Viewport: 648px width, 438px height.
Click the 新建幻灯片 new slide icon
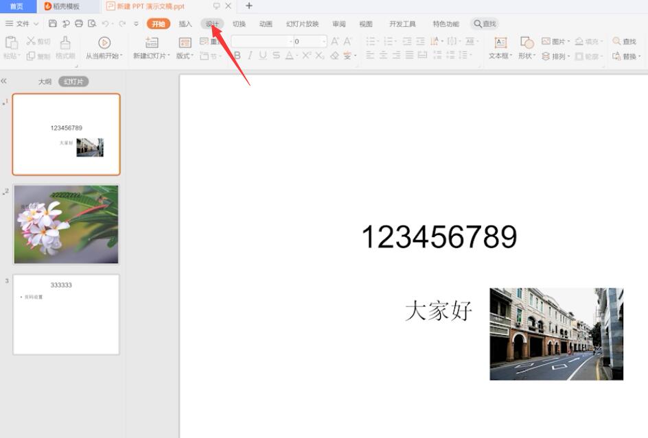point(152,42)
